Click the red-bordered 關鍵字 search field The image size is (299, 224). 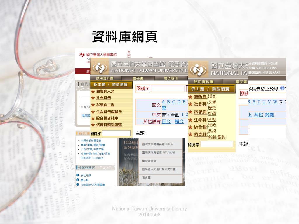(168, 89)
